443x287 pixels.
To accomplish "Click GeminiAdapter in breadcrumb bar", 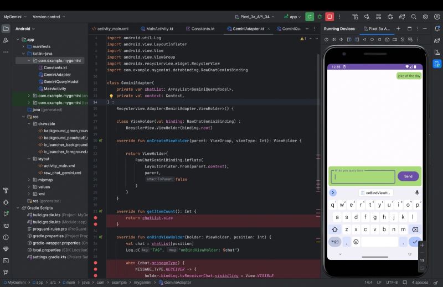I will (175, 282).
